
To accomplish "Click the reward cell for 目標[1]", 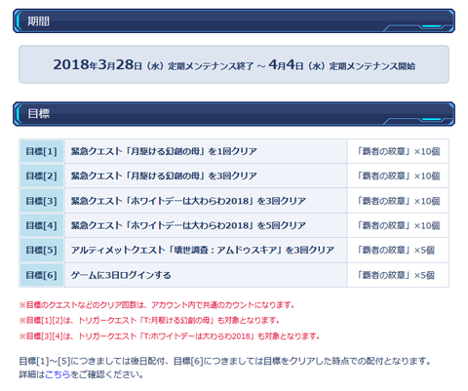I will (x=398, y=151).
